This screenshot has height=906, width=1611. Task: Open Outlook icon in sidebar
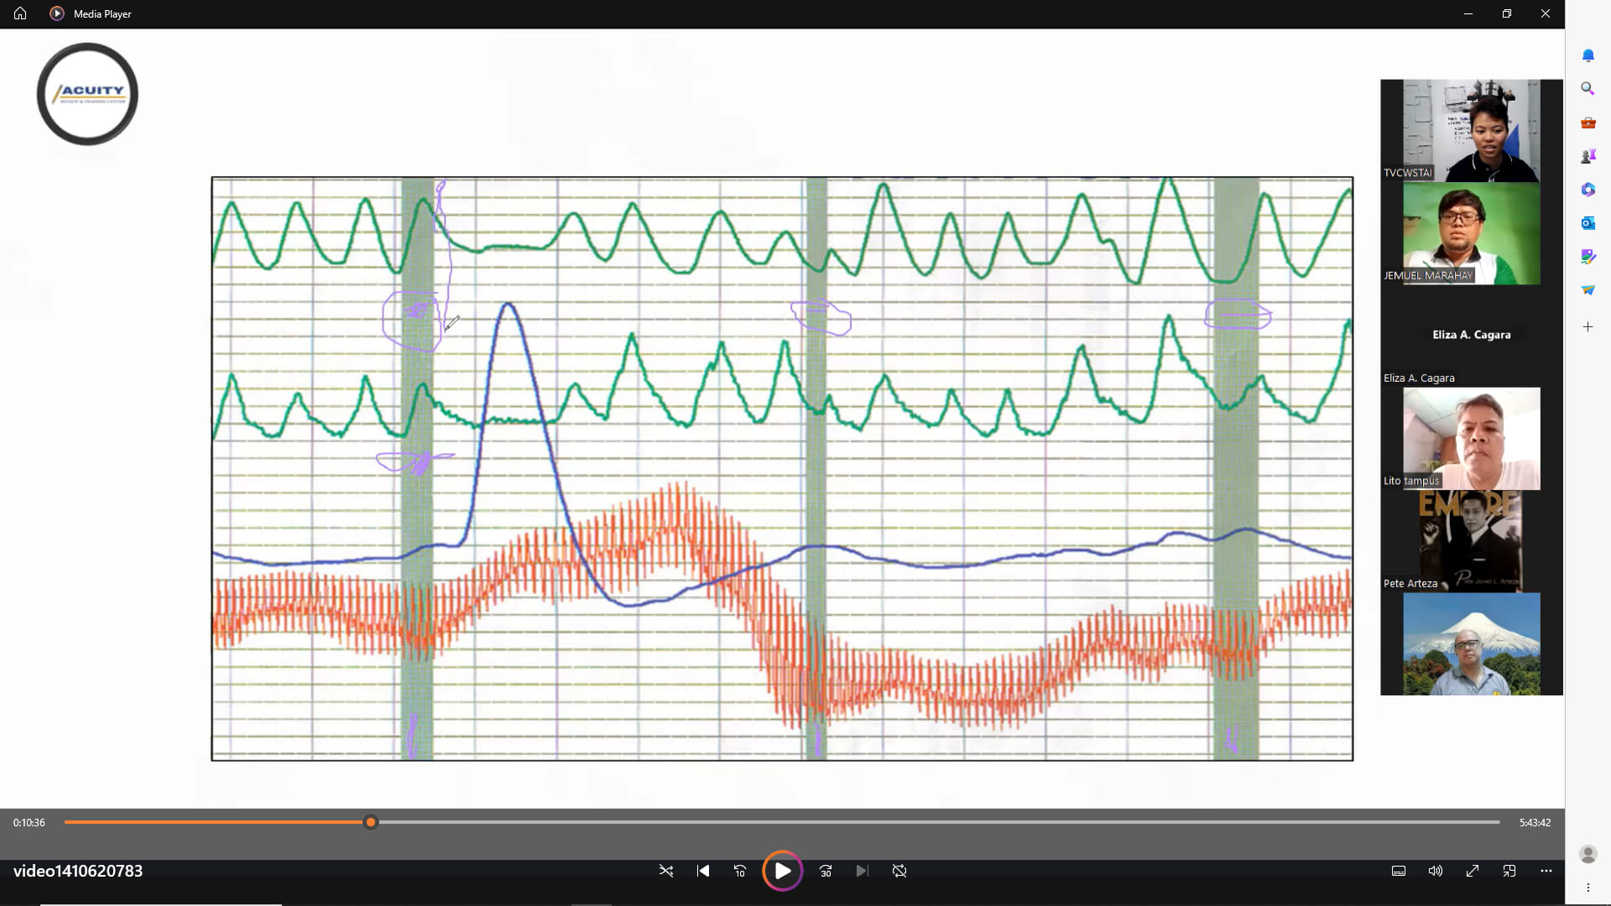tap(1588, 223)
